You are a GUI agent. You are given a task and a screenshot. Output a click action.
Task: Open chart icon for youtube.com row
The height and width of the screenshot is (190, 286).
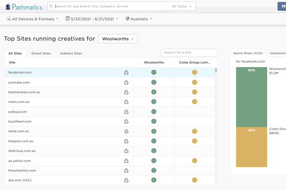tap(126, 82)
